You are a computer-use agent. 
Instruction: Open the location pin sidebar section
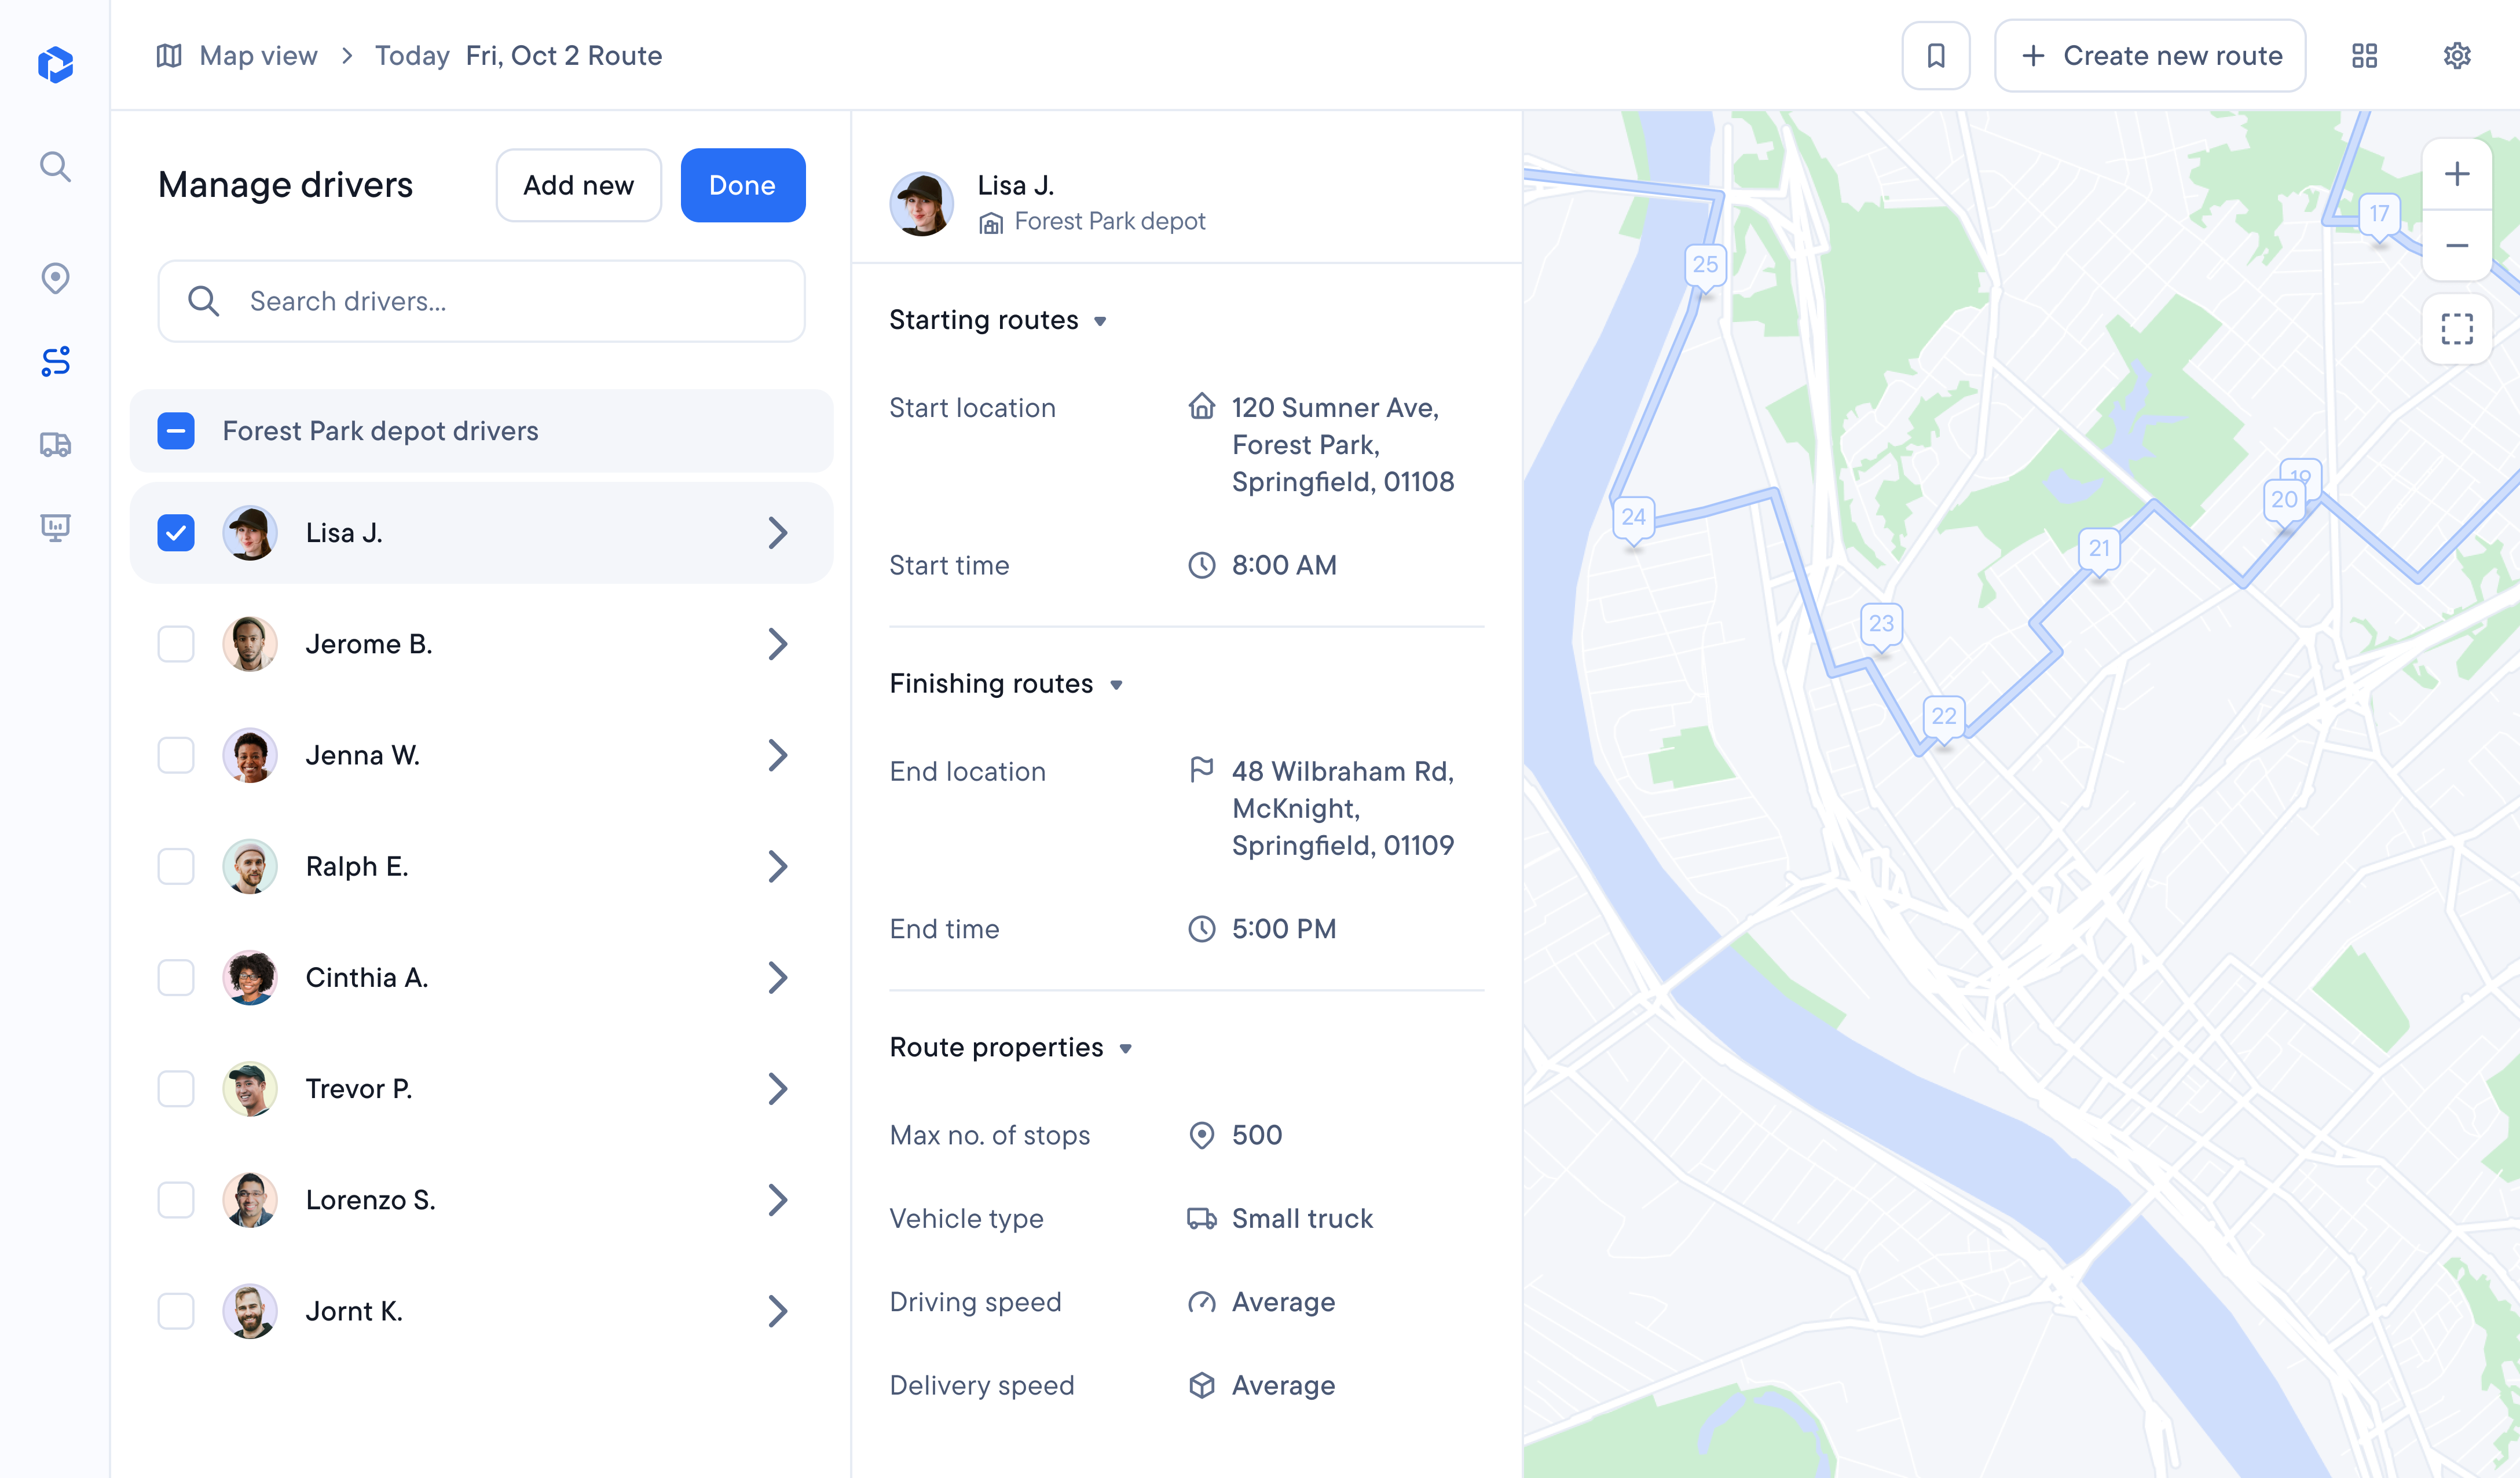(x=55, y=277)
